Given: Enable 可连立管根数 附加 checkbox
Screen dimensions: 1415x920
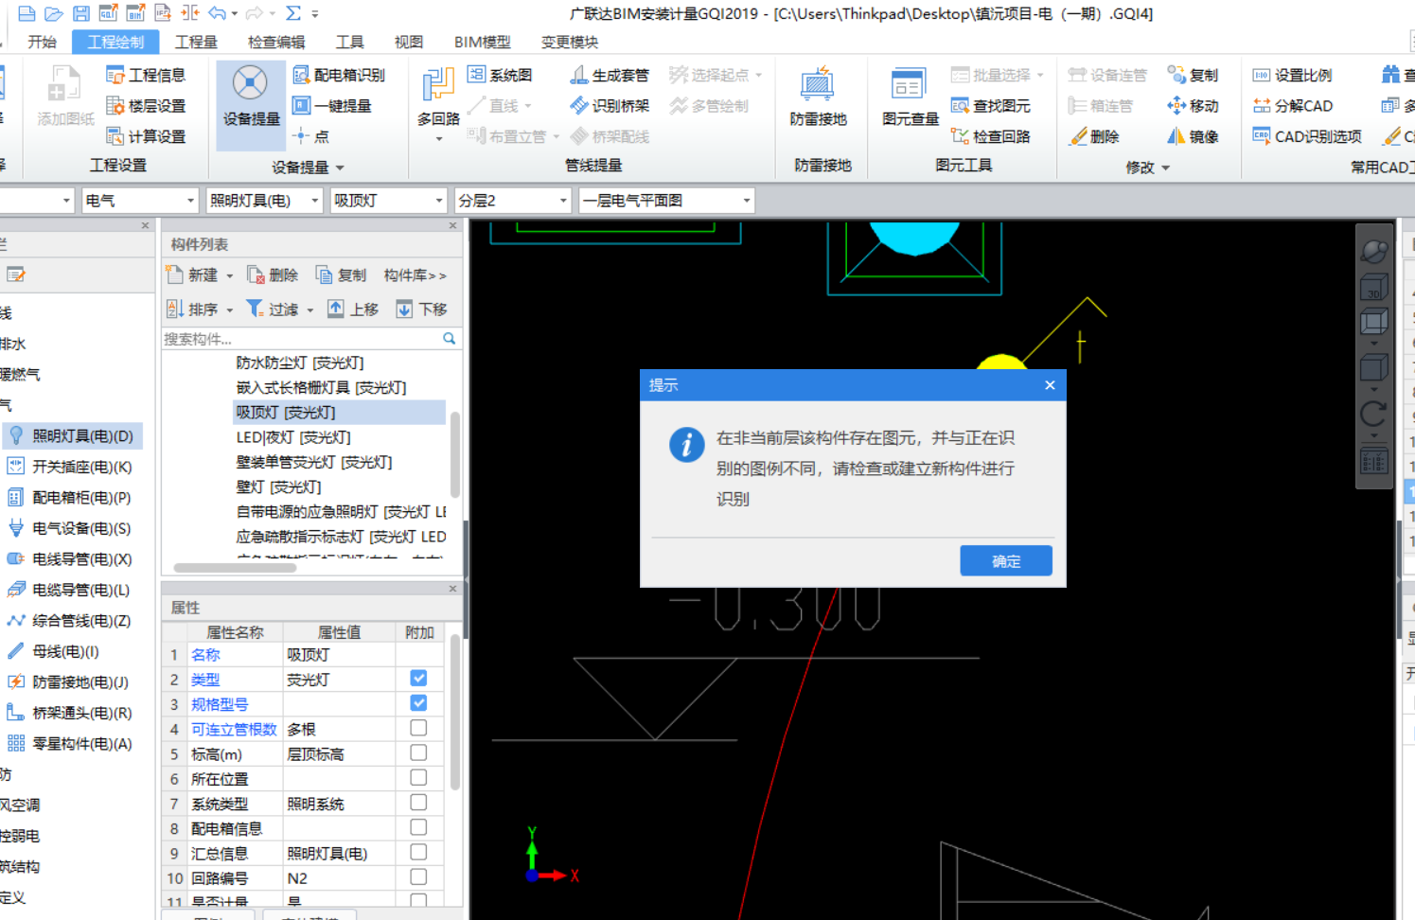Looking at the screenshot, I should pos(418,728).
